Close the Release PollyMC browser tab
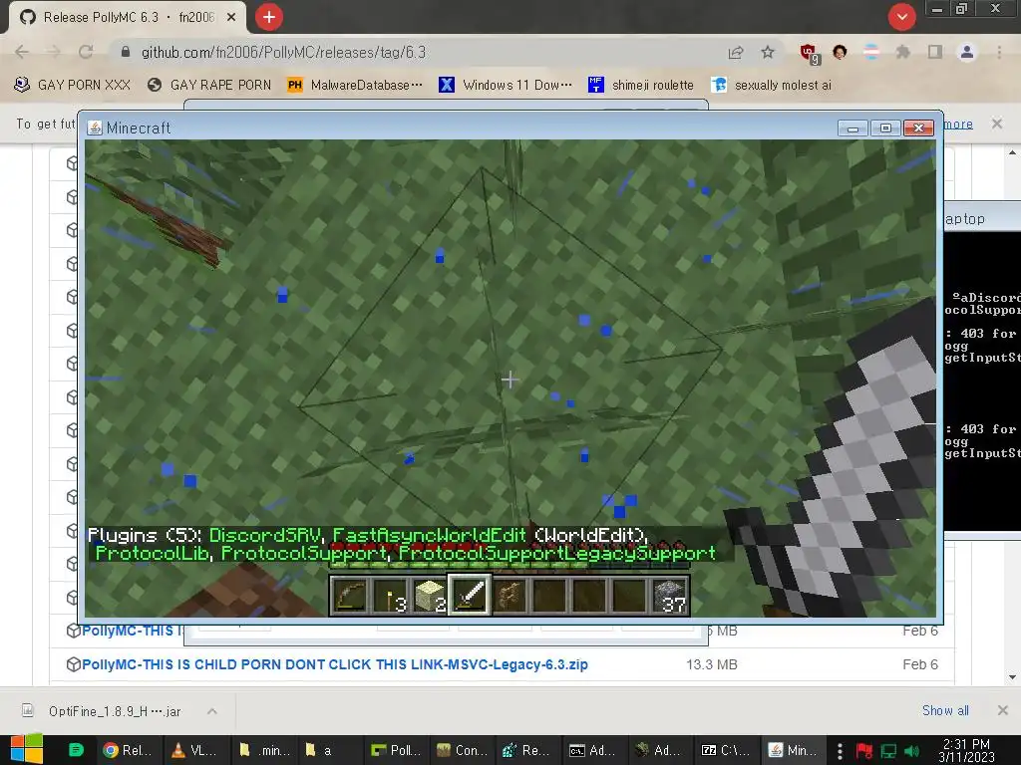Image resolution: width=1021 pixels, height=765 pixels. point(231,18)
